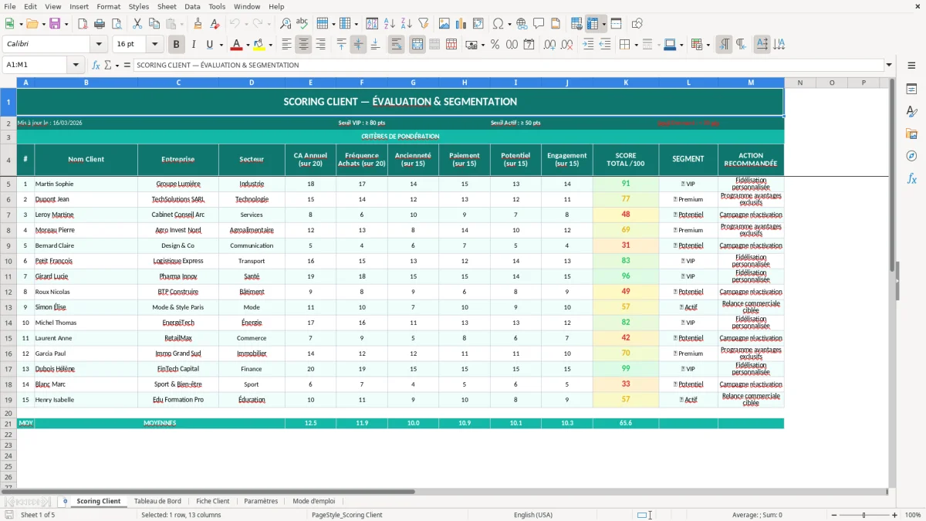
Task: Toggle Align Right
Action: [320, 45]
